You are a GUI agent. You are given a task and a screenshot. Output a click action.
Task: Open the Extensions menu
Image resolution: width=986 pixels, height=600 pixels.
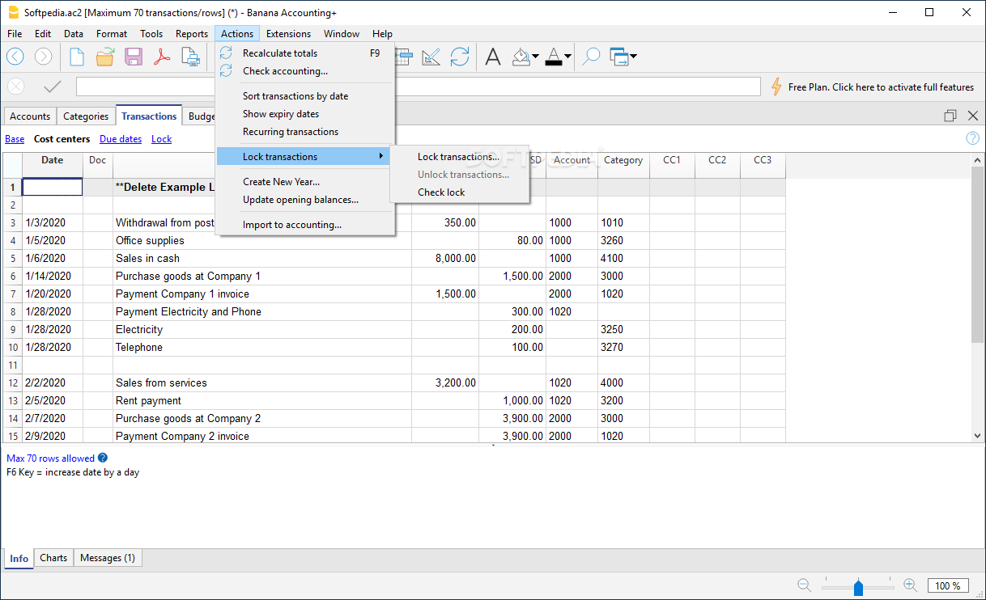pos(288,34)
